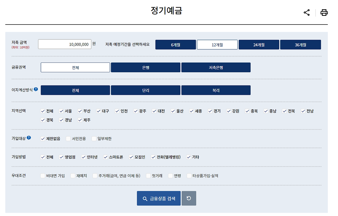Check the 재예치 preferential condition
Screen dimensions: 338x216
[x=73, y=175]
